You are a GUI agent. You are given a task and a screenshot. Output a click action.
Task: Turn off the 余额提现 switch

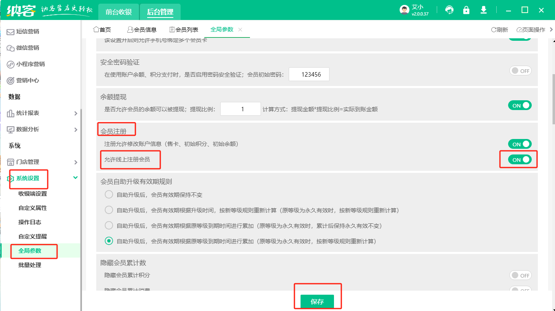520,105
